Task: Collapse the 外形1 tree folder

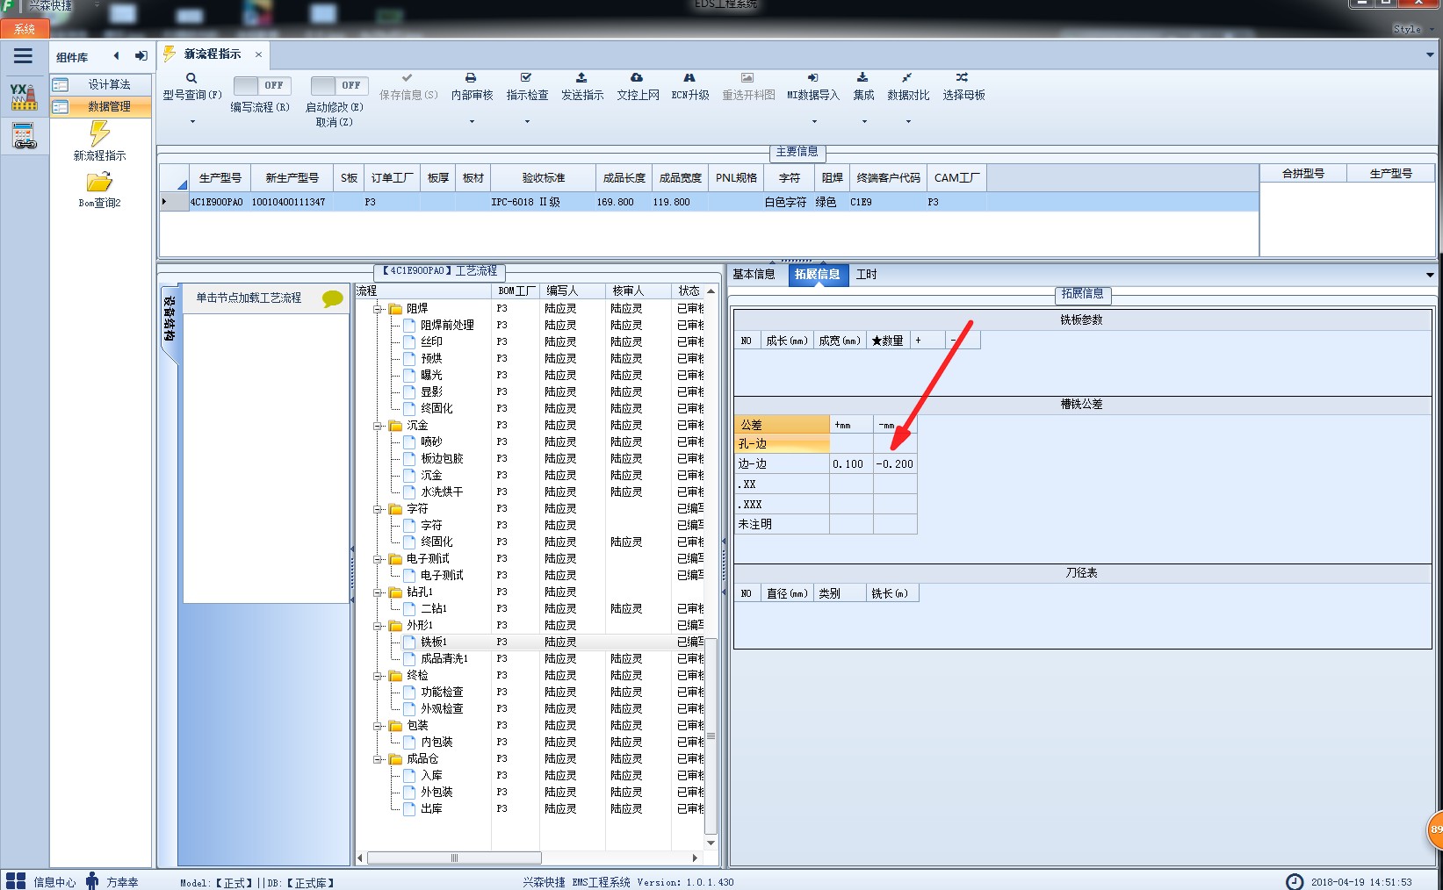Action: tap(379, 626)
